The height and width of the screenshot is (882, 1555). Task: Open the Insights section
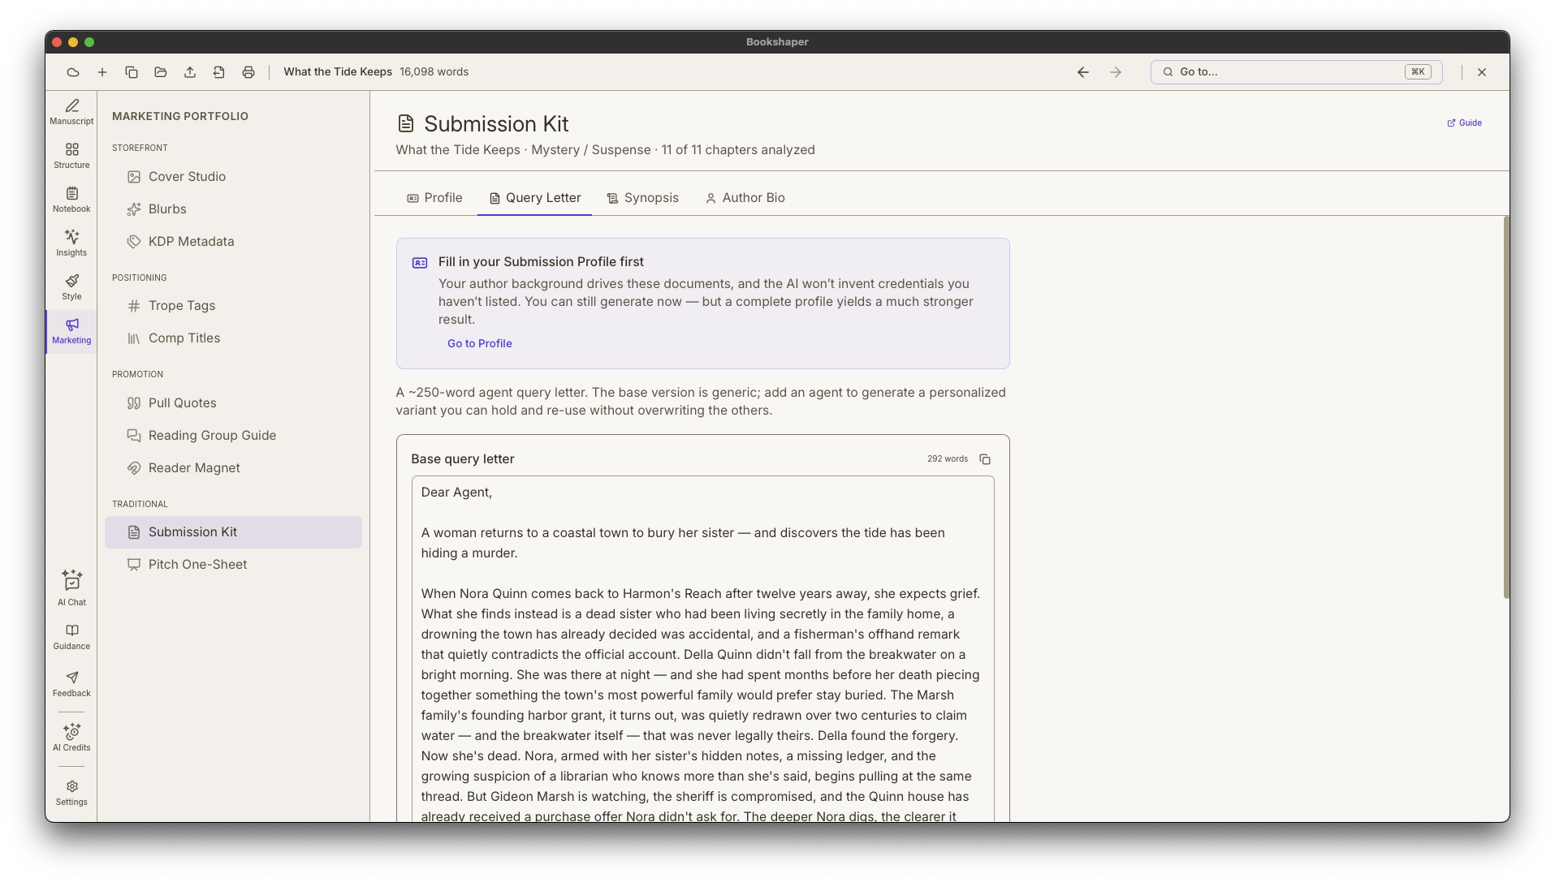click(x=71, y=243)
